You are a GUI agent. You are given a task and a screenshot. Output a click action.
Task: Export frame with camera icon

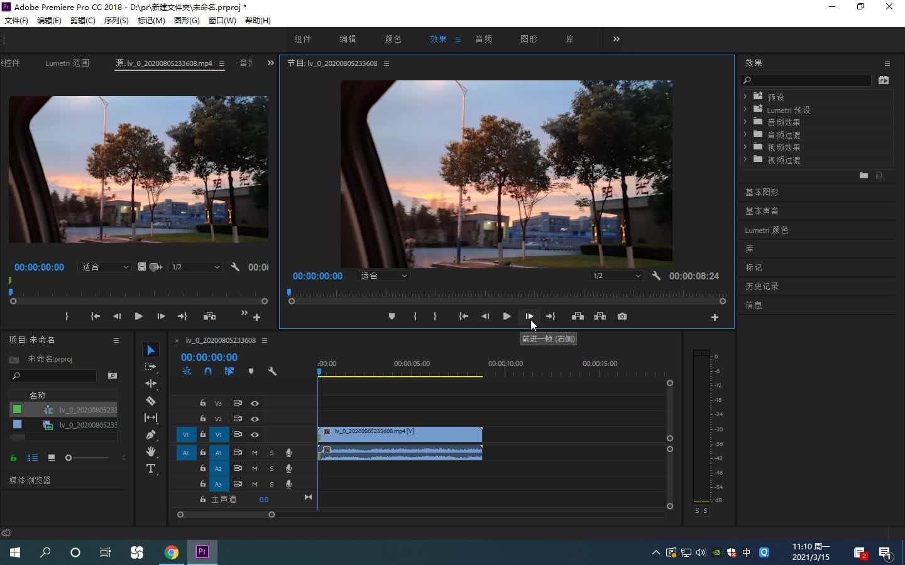click(x=622, y=316)
